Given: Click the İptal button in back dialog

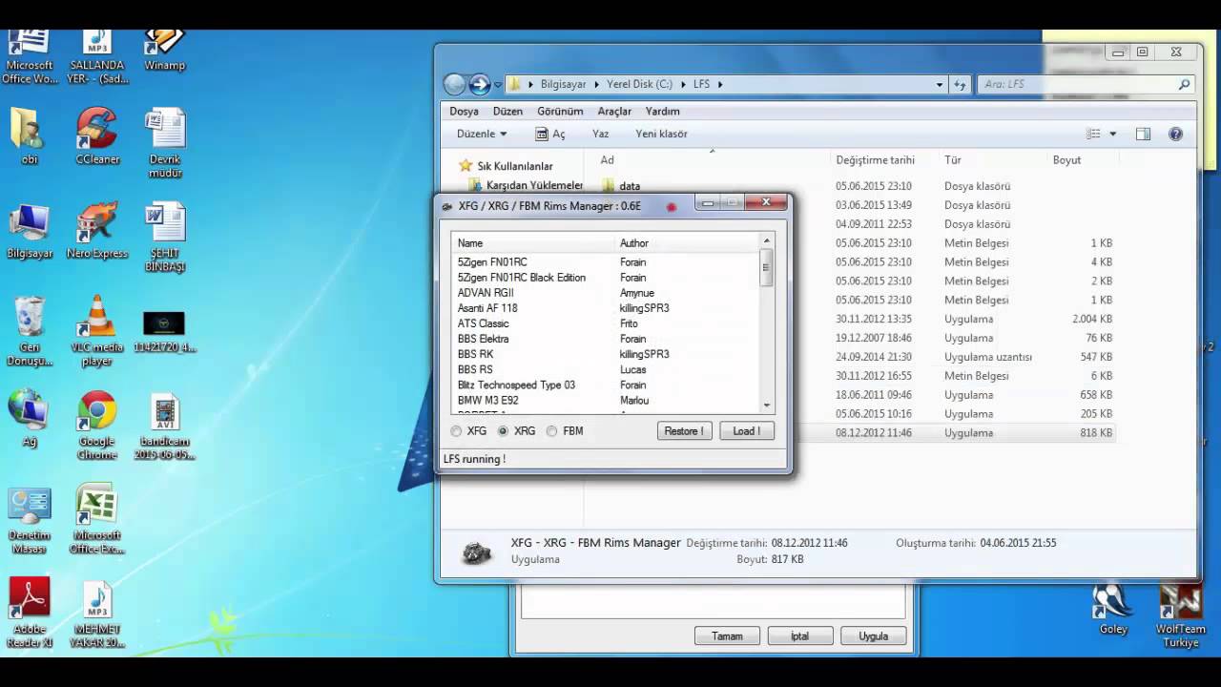Looking at the screenshot, I should point(799,636).
